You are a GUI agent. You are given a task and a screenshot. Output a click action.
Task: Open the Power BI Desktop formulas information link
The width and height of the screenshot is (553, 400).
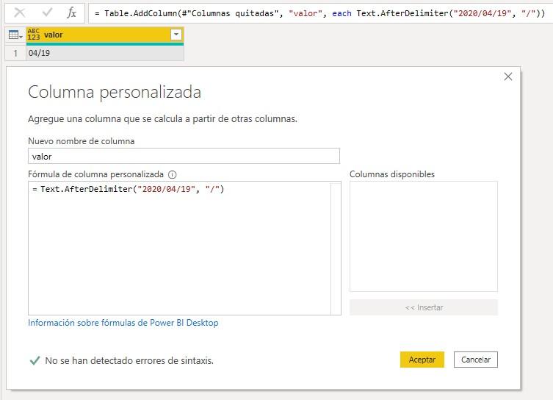123,323
